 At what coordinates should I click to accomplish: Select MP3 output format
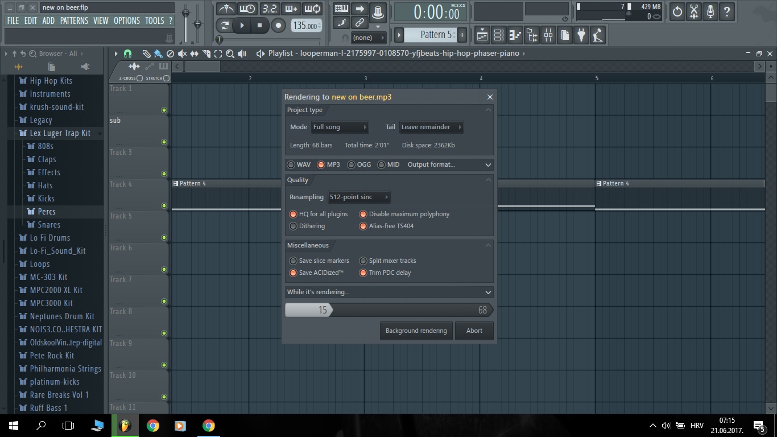click(x=328, y=164)
